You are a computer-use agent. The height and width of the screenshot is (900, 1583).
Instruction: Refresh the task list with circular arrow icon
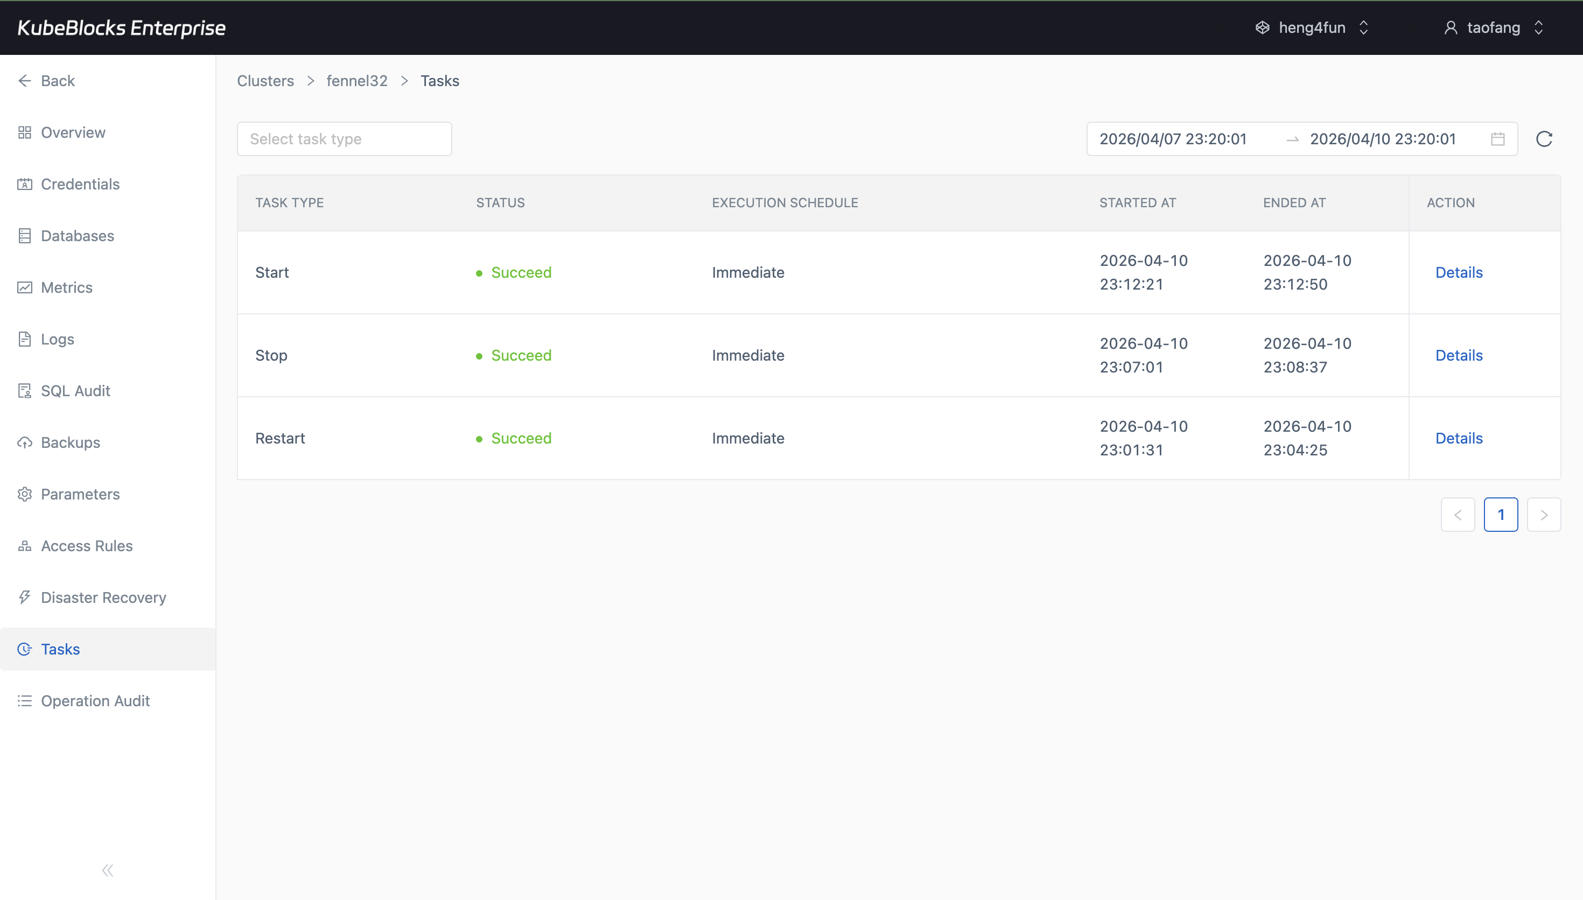tap(1544, 138)
